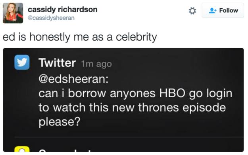Viewport: 248px width, 155px height.
Task: Click the person-plus icon on Follow button
Action: tap(213, 11)
